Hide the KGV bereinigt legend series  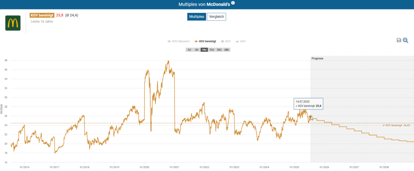click(205, 41)
